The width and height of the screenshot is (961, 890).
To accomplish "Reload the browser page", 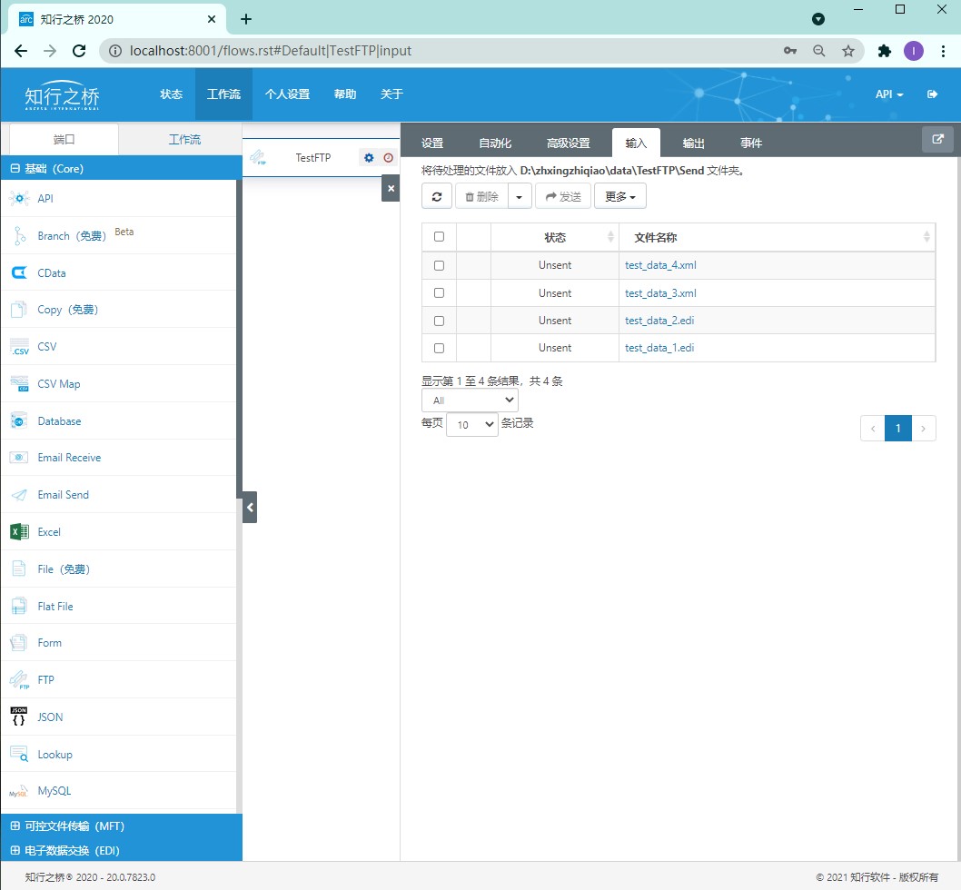I will [x=79, y=51].
